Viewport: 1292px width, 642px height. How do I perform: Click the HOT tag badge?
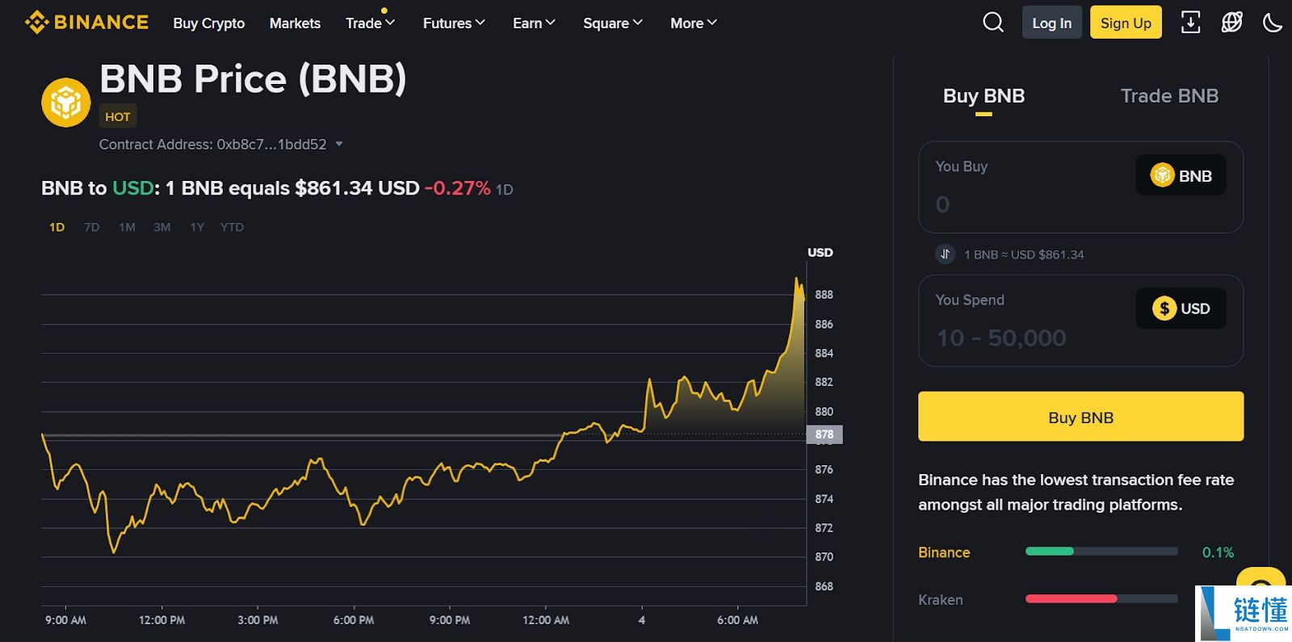point(118,116)
